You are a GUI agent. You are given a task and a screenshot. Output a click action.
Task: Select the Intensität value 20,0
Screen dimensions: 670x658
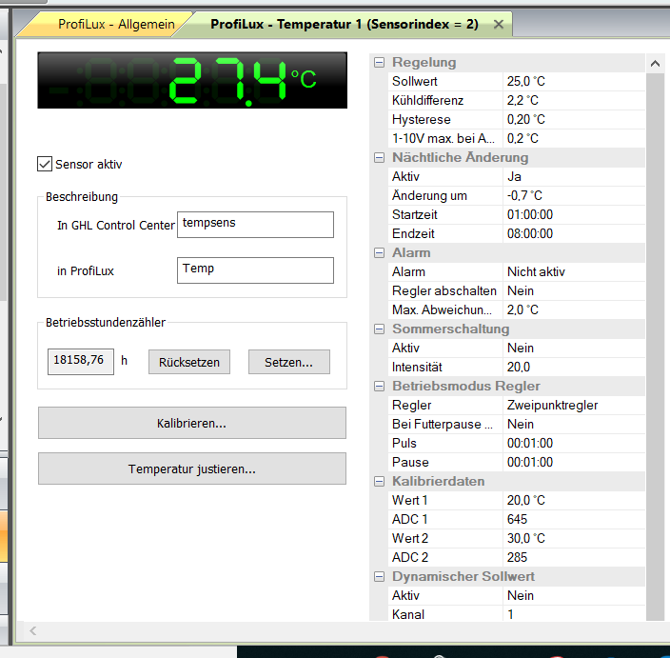coord(574,367)
